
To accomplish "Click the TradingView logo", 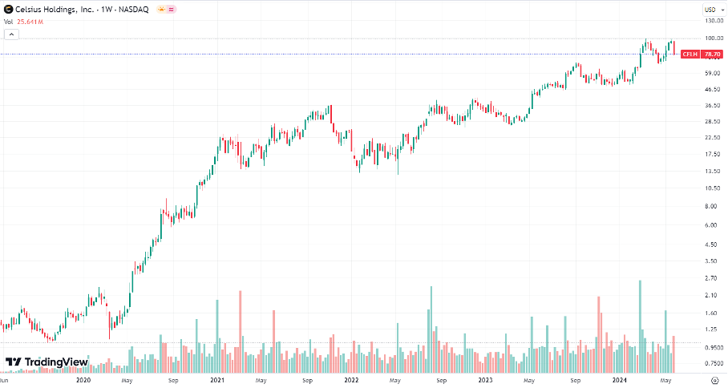I will (47, 362).
